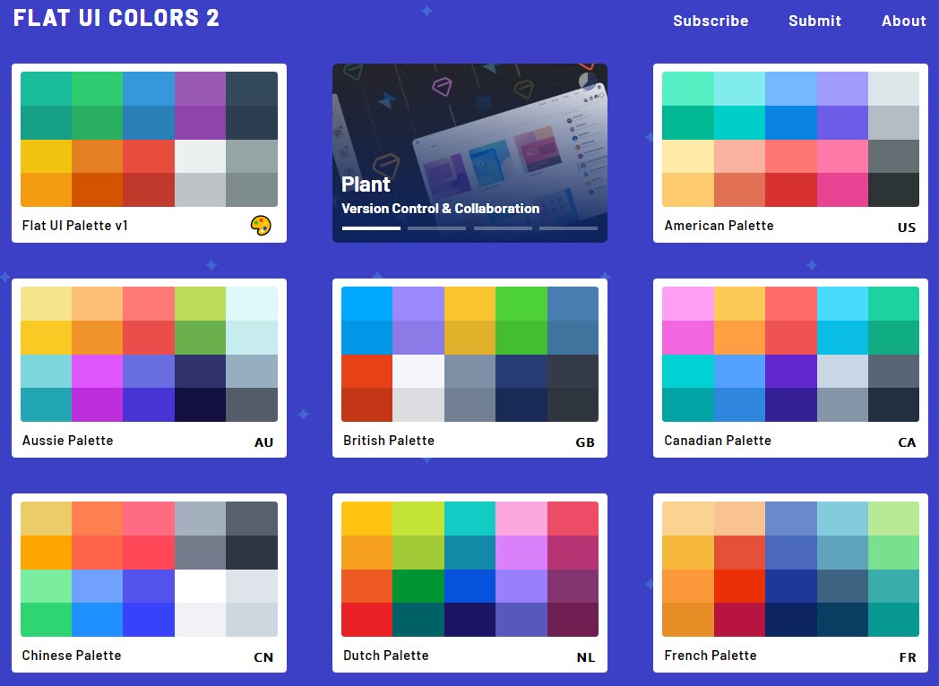This screenshot has height=686, width=939.
Task: Open the Submit page
Action: [814, 21]
